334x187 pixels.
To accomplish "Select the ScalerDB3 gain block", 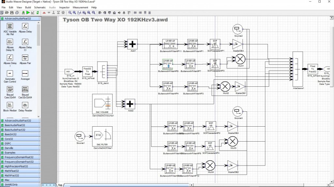I will tap(237, 44).
